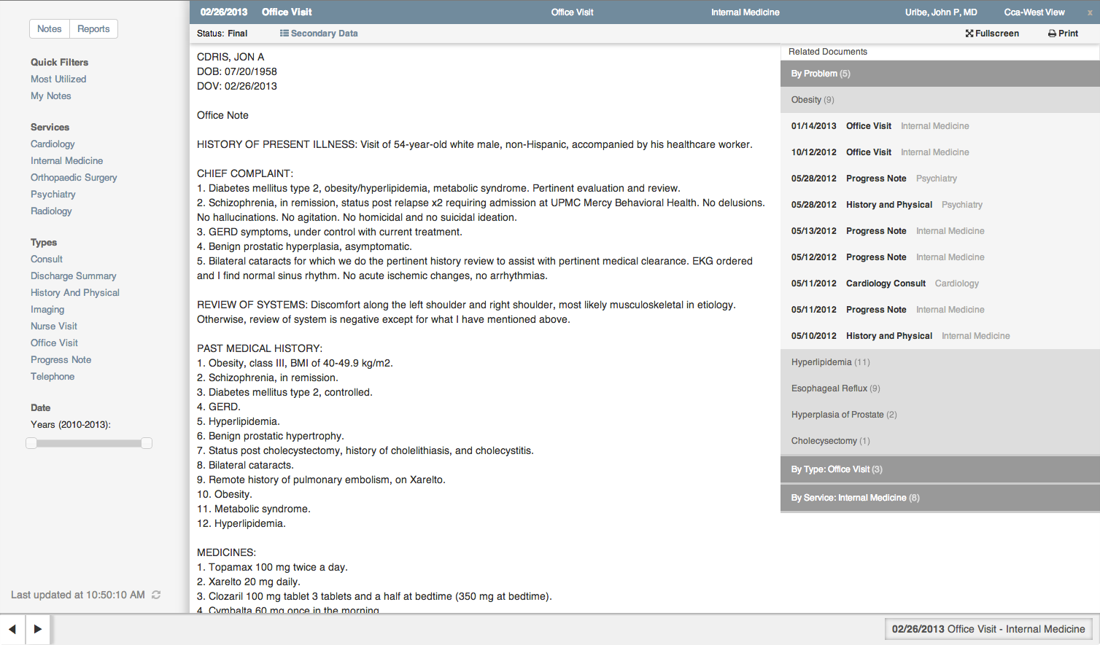
Task: Click the 02/26/2013 Office Visit bottom tab
Action: tap(988, 629)
